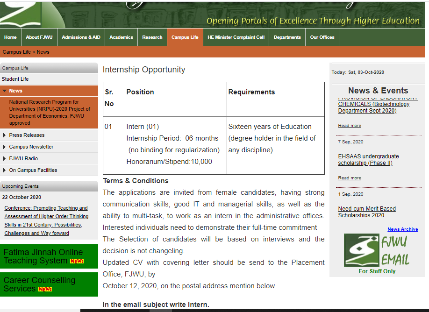Image resolution: width=429 pixels, height=312 pixels.
Task: Click the For Staff Only text
Action: [x=377, y=271]
